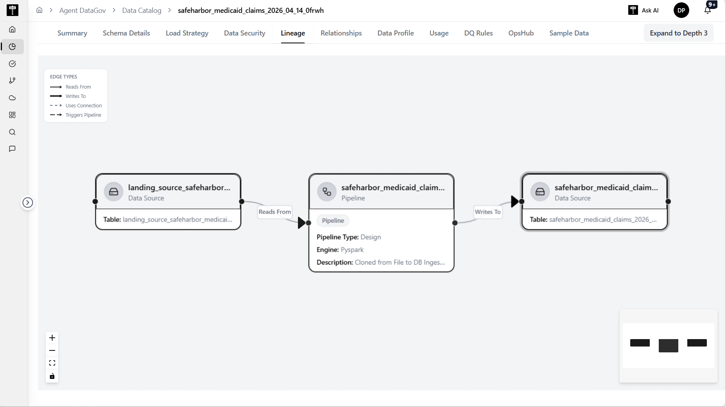Click the Writes To legend entry

pyautogui.click(x=68, y=96)
